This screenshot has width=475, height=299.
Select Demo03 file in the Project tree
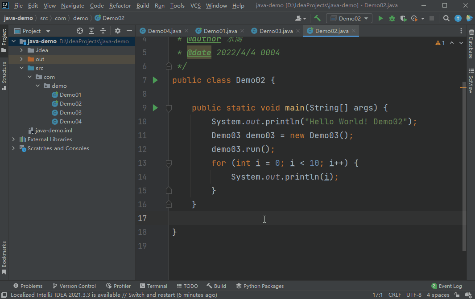(70, 112)
